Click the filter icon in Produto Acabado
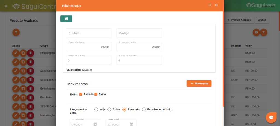Screen dimensions: 280x126 16,32
